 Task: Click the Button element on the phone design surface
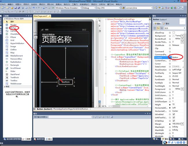coord(66,82)
